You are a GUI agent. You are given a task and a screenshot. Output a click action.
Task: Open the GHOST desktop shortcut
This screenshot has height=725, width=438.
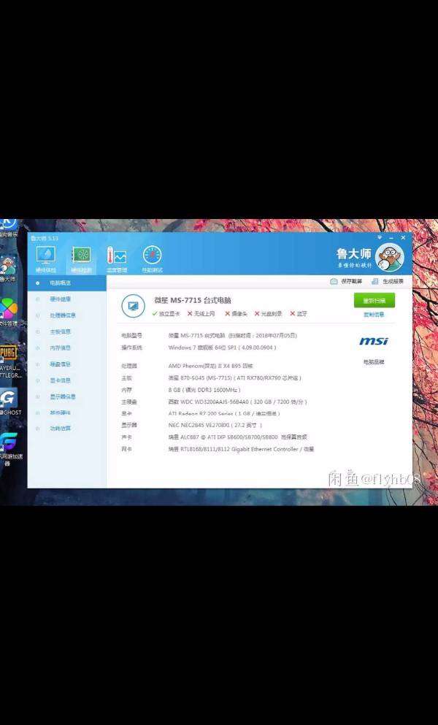coord(9,401)
